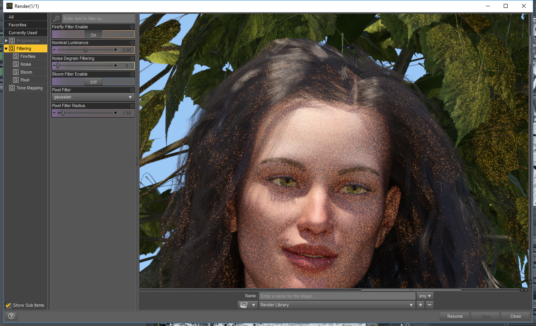Image resolution: width=536 pixels, height=326 pixels.
Task: Select the Favorites category
Action: point(26,25)
